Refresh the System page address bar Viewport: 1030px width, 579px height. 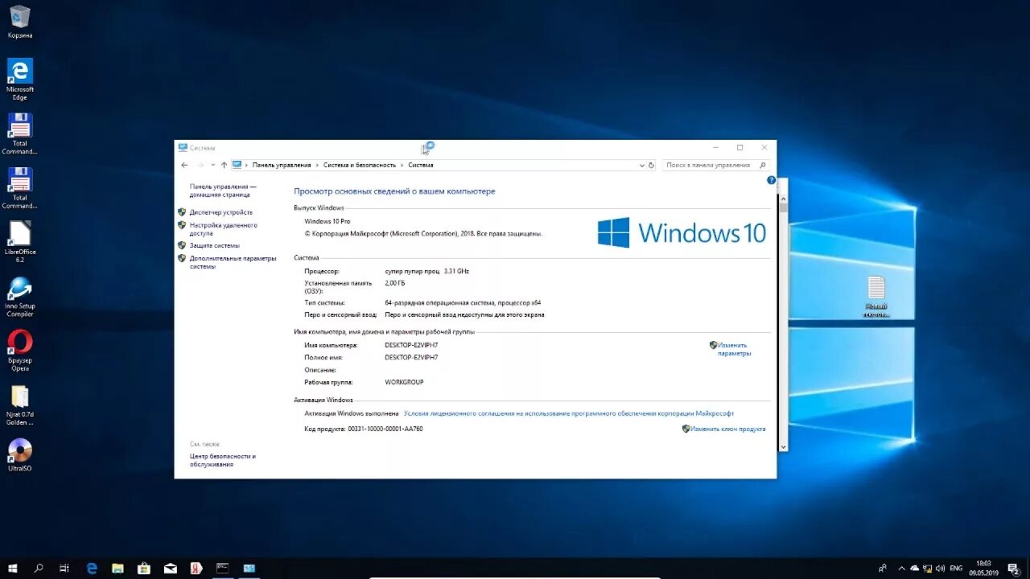pyautogui.click(x=651, y=165)
